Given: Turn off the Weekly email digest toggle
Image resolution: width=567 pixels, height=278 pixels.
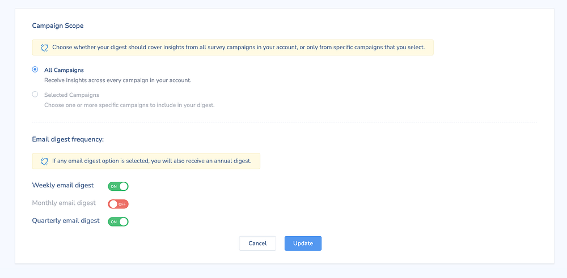Looking at the screenshot, I should [119, 186].
